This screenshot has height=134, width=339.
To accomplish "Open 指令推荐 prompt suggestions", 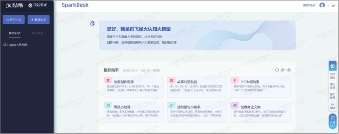I will [333, 96].
